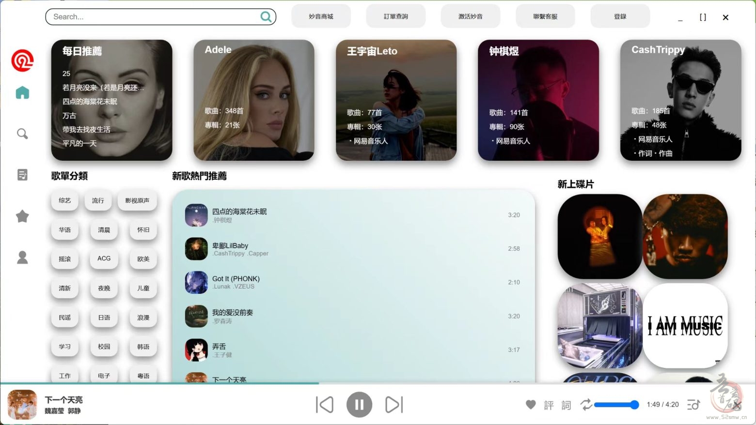
Task: Pause the current song
Action: pyautogui.click(x=359, y=405)
